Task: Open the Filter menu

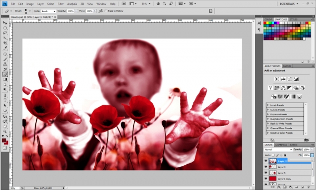Action: (61, 4)
